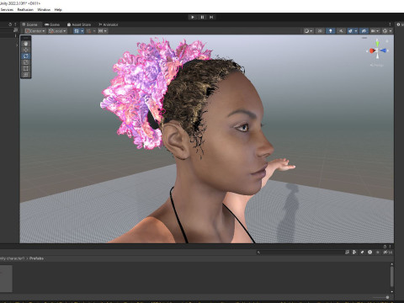Open the Help menu
Viewport: 404px width, 303px height.
coord(58,9)
